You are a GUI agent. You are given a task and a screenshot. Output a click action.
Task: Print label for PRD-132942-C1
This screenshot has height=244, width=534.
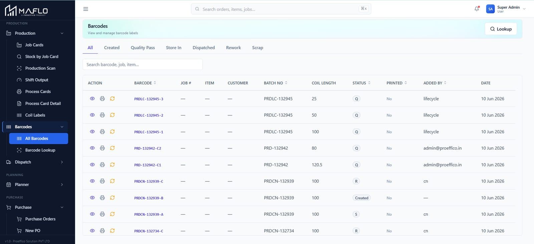point(102,165)
